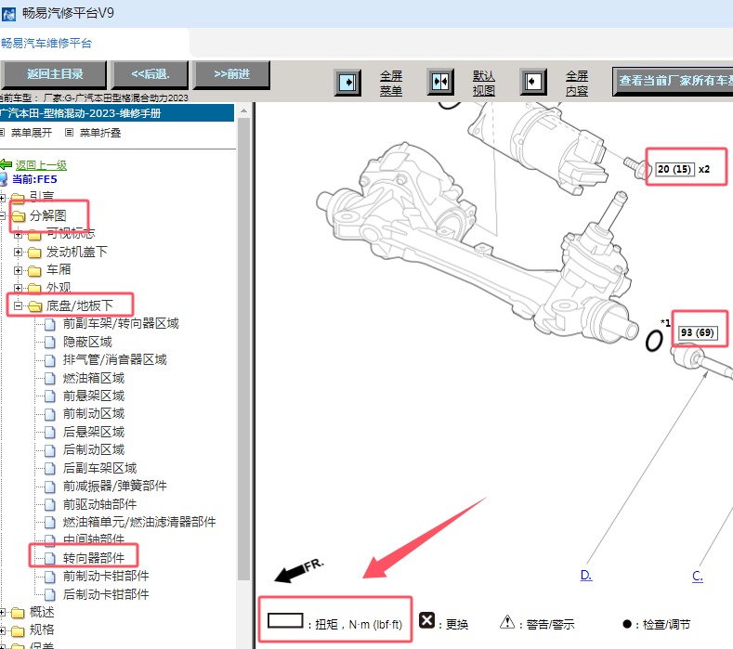Image resolution: width=733 pixels, height=649 pixels.
Task: Click the default view split icon
Action: pyautogui.click(x=440, y=82)
